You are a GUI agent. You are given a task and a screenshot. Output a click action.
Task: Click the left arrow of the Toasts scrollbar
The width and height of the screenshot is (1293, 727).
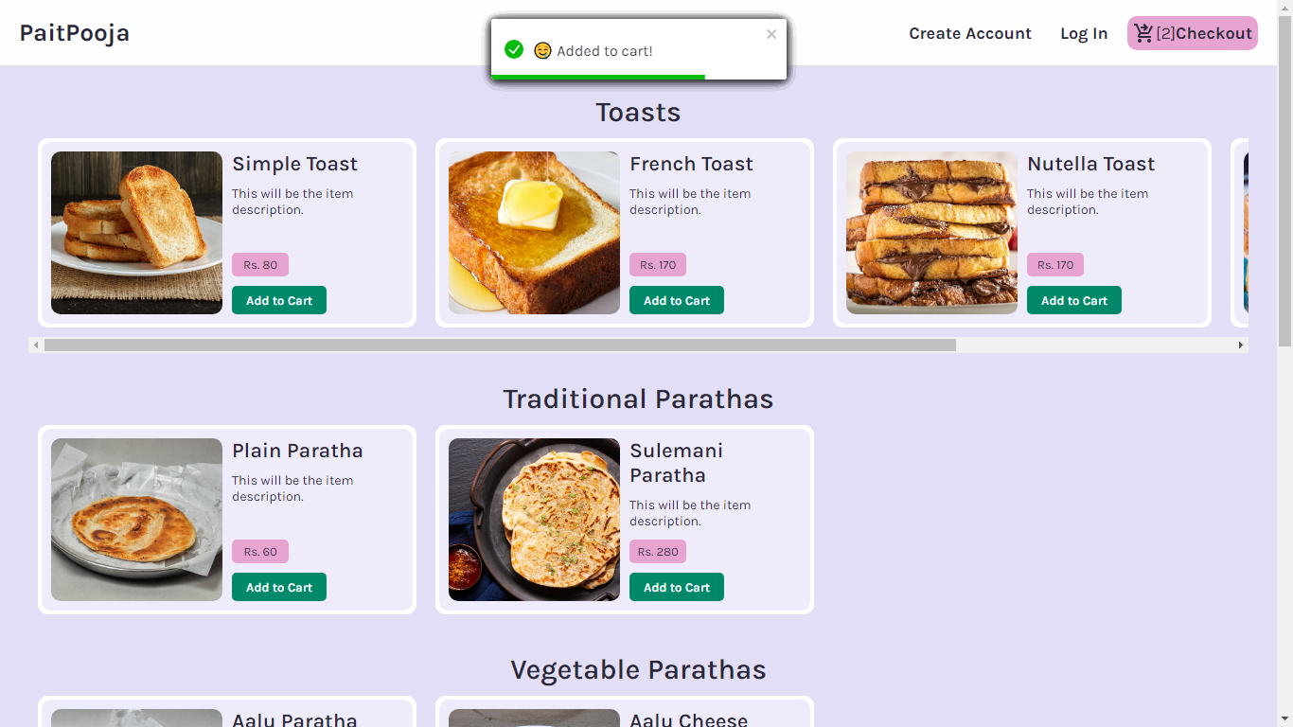(x=37, y=345)
